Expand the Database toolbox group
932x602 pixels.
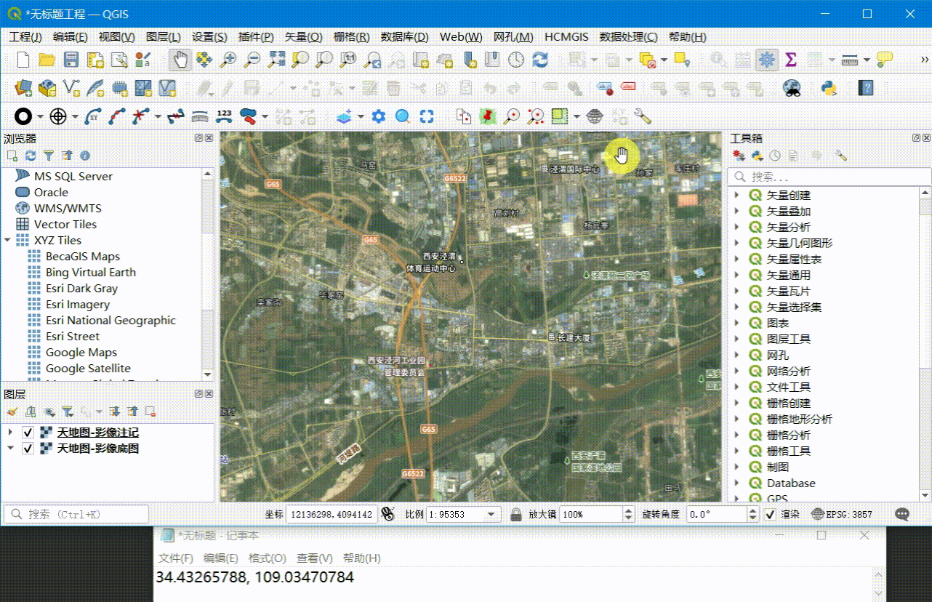pyautogui.click(x=736, y=483)
